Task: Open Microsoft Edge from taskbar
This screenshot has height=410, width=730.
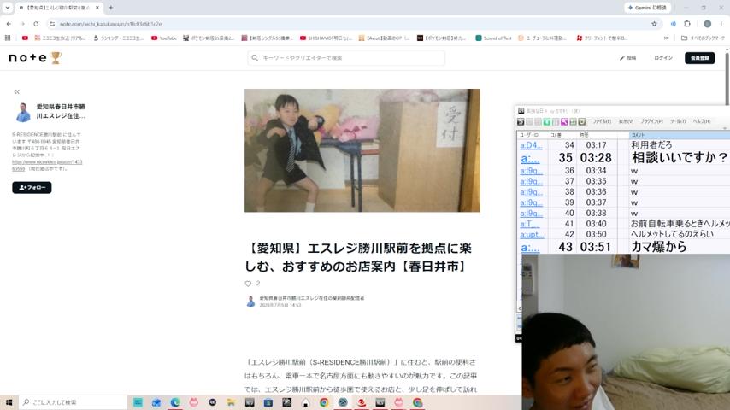Action: coord(175,402)
